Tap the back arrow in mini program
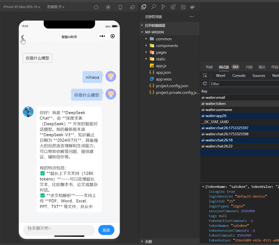279x245 pixels. click(22, 37)
